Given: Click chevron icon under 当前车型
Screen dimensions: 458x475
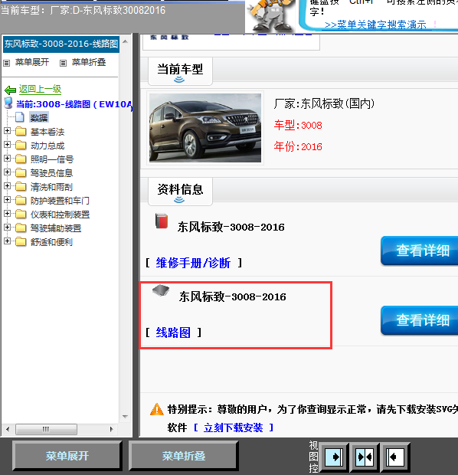Looking at the screenshot, I should (x=179, y=80).
